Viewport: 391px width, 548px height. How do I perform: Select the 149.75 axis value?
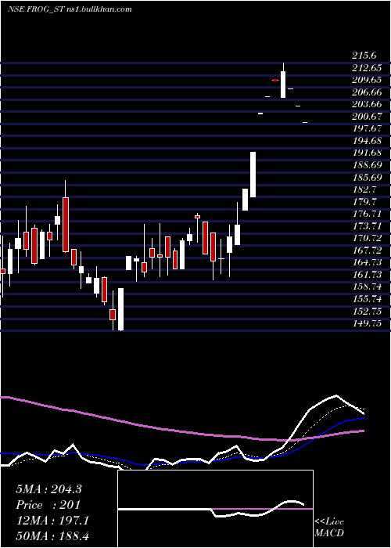click(x=367, y=323)
